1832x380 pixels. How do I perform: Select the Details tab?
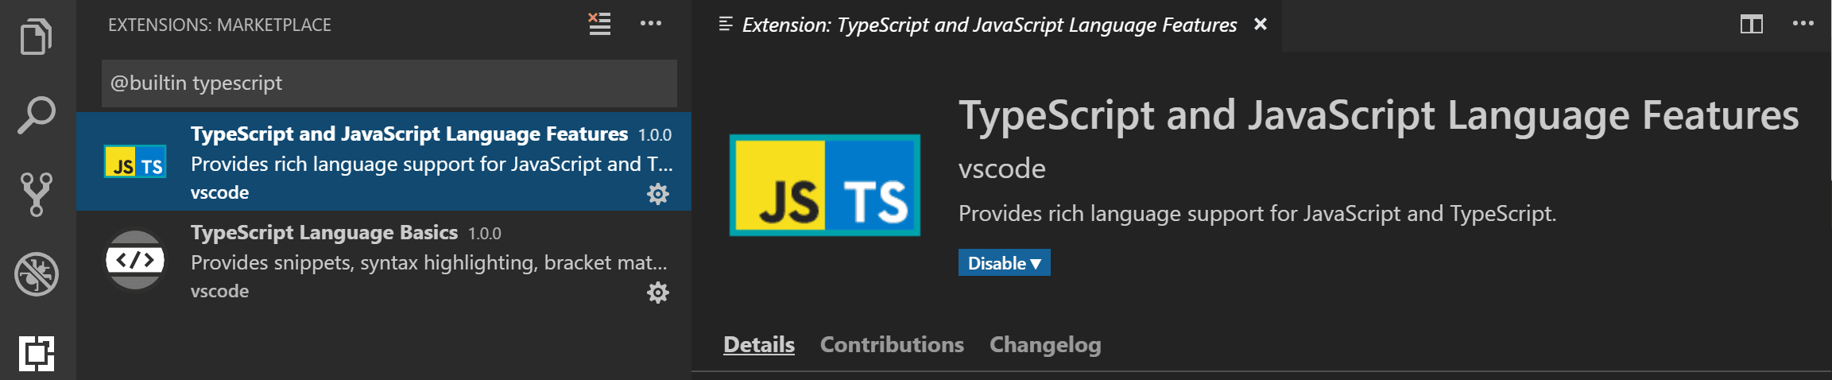(758, 344)
